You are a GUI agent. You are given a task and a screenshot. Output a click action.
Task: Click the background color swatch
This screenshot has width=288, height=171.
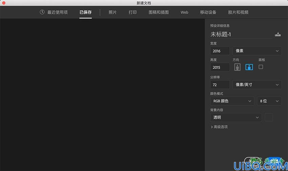point(269,118)
